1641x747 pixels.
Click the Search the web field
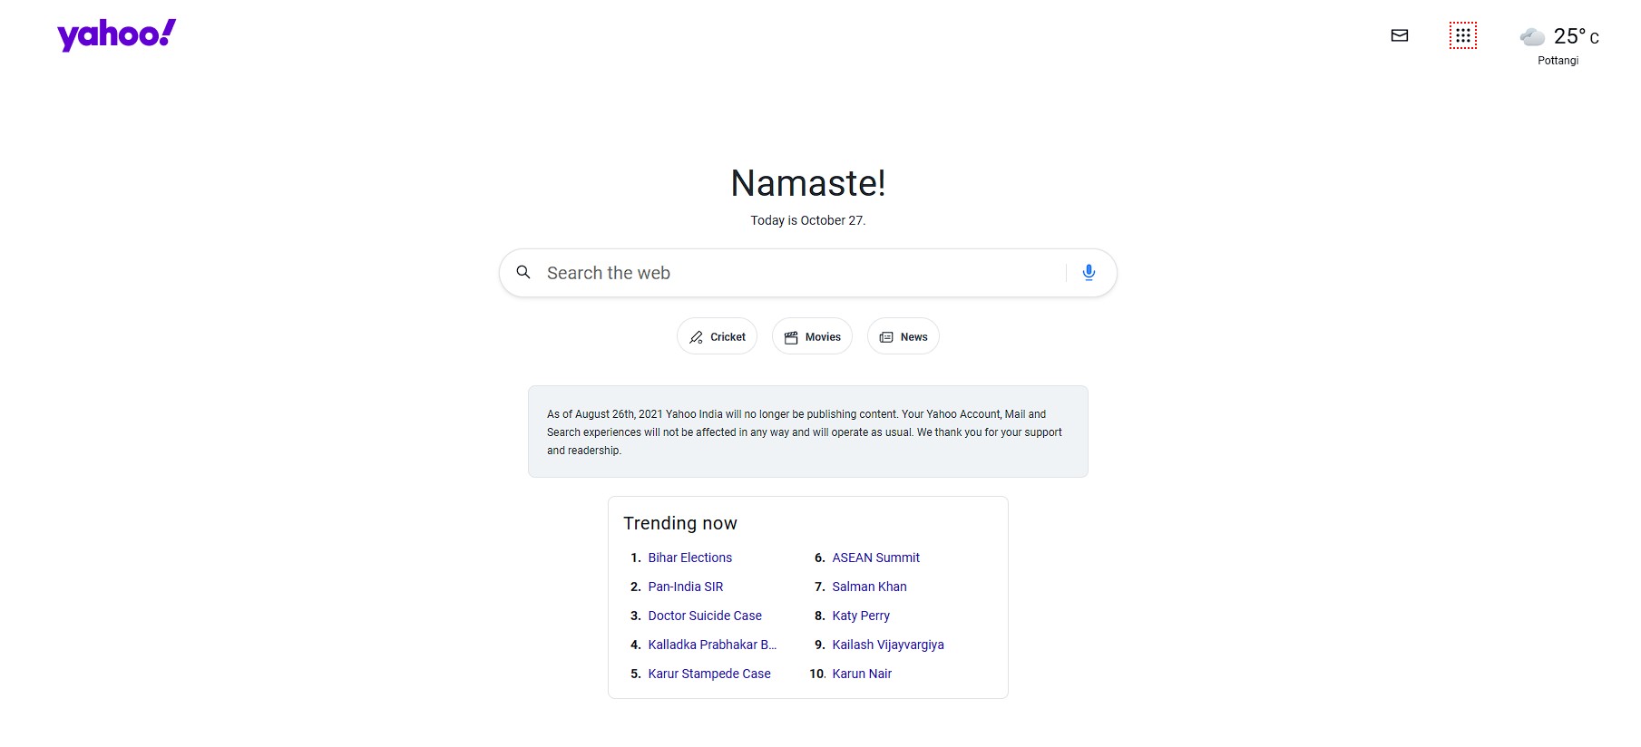tap(798, 273)
